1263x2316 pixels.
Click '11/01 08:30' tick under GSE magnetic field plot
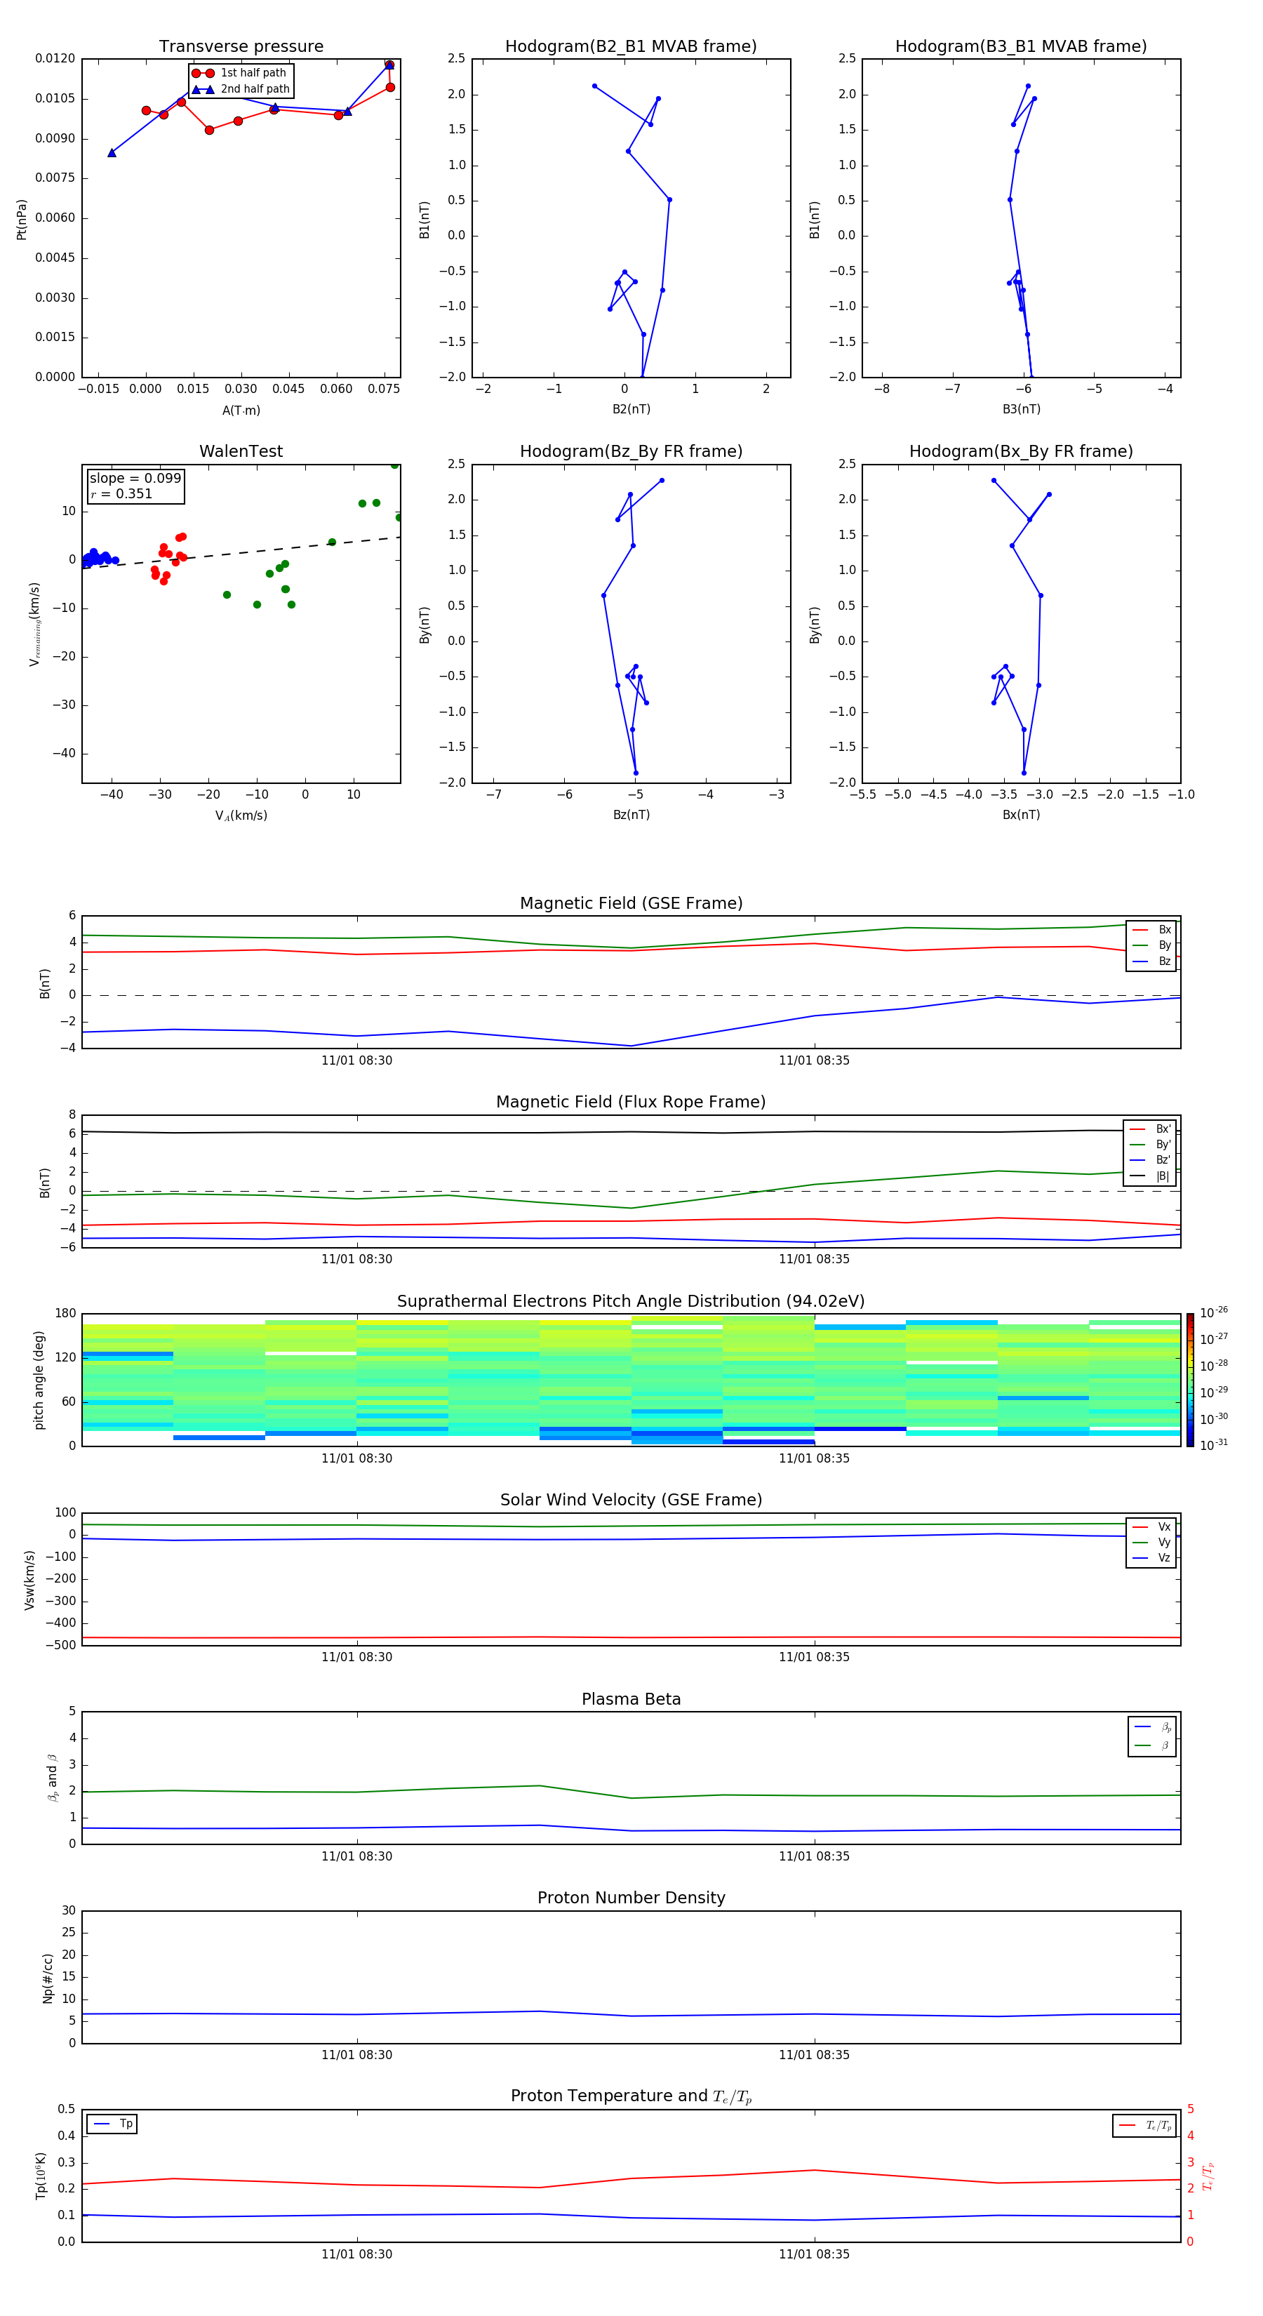tap(357, 1061)
